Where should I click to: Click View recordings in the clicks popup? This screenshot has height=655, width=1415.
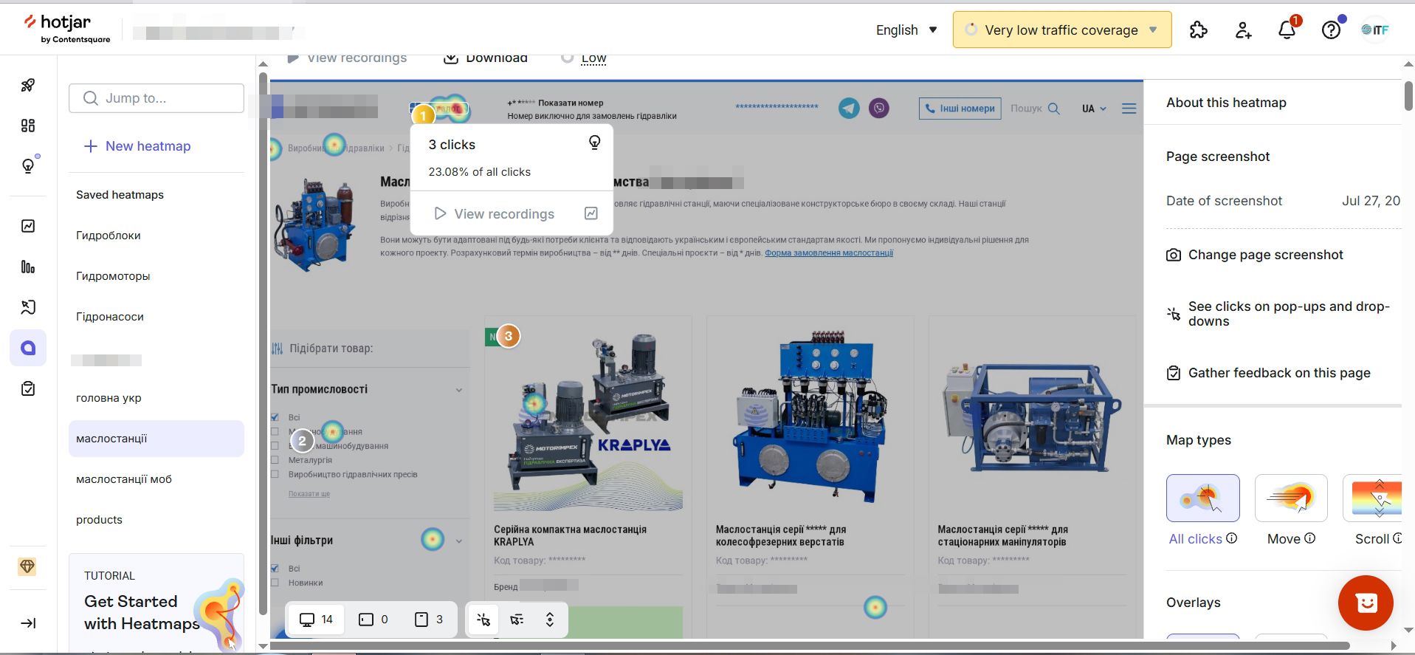tap(495, 213)
